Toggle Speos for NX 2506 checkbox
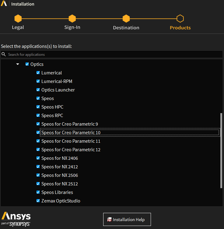Image resolution: width=224 pixels, height=229 pixels. [38, 175]
